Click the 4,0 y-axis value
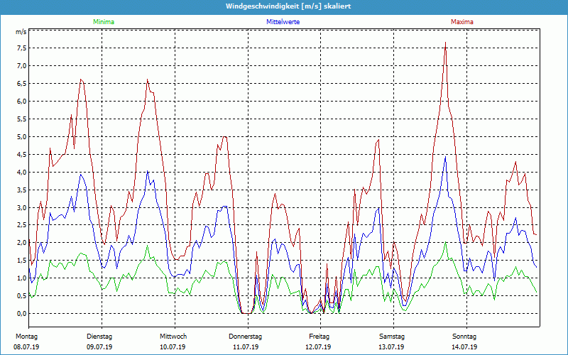The image size is (568, 355). (22, 173)
